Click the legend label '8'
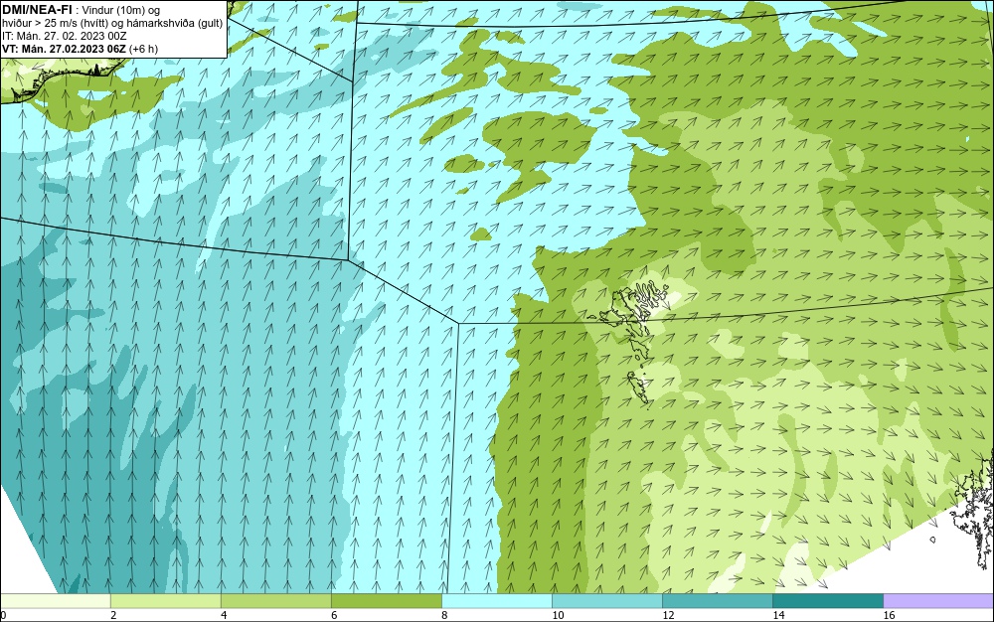 [444, 615]
